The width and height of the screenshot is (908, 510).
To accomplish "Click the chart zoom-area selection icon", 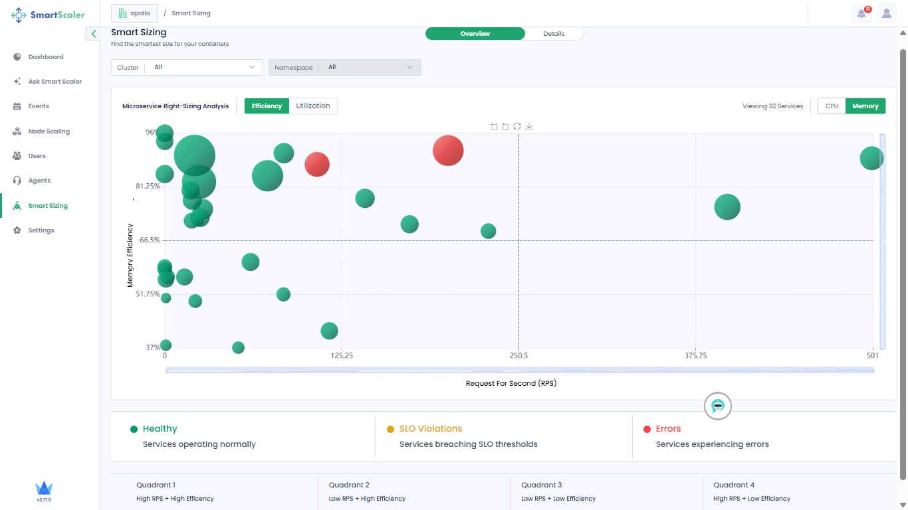I will coord(494,126).
